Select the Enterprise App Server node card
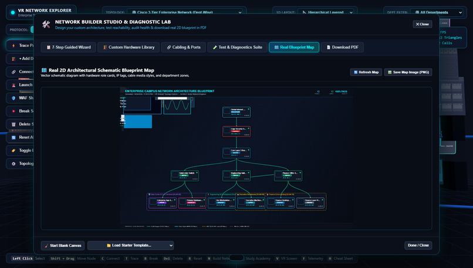Image resolution: width=473 pixels, height=268 pixels. point(163,203)
